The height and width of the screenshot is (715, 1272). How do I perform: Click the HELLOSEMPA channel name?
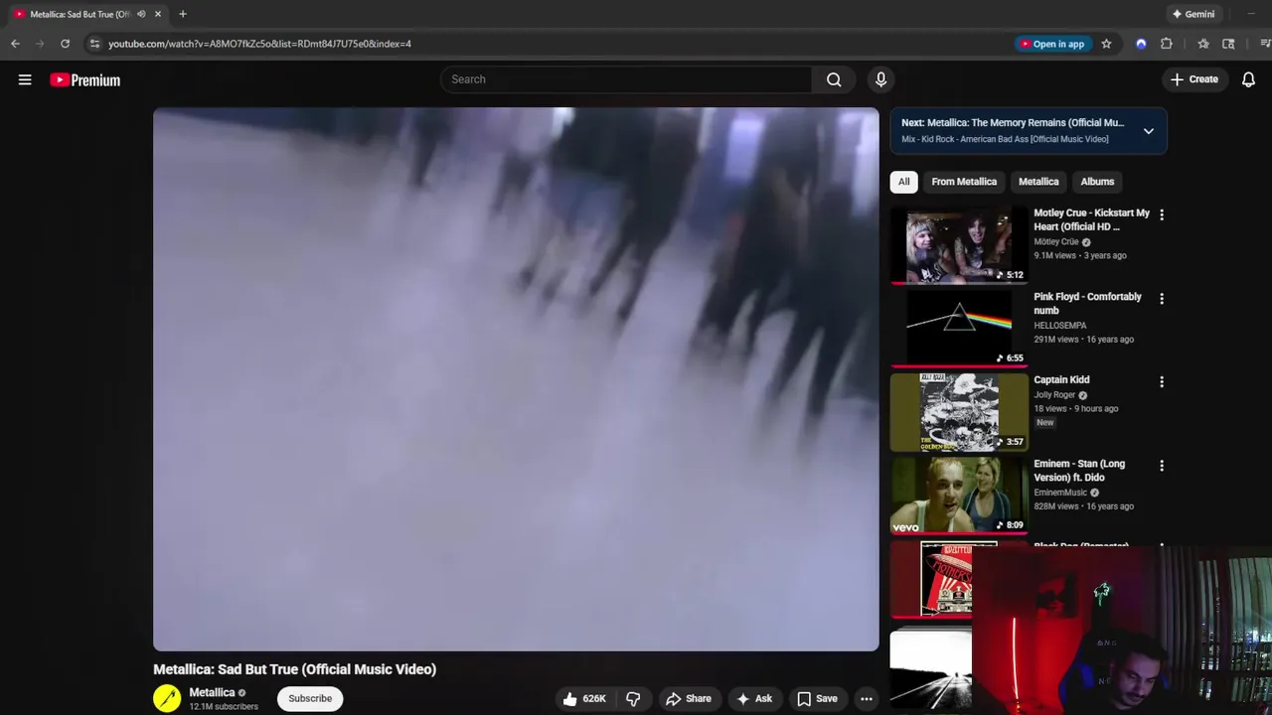1059,326
